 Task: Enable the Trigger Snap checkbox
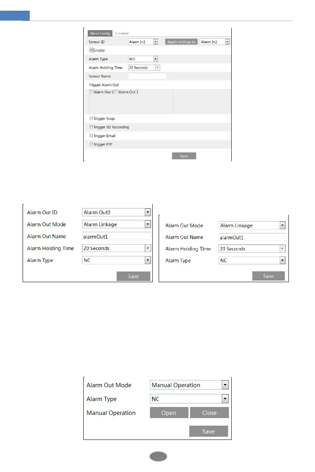click(x=91, y=118)
